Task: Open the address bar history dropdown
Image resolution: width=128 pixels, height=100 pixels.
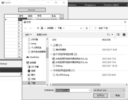Action: [81, 28]
